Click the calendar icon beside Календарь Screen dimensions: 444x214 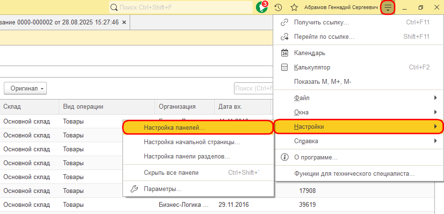tap(284, 53)
